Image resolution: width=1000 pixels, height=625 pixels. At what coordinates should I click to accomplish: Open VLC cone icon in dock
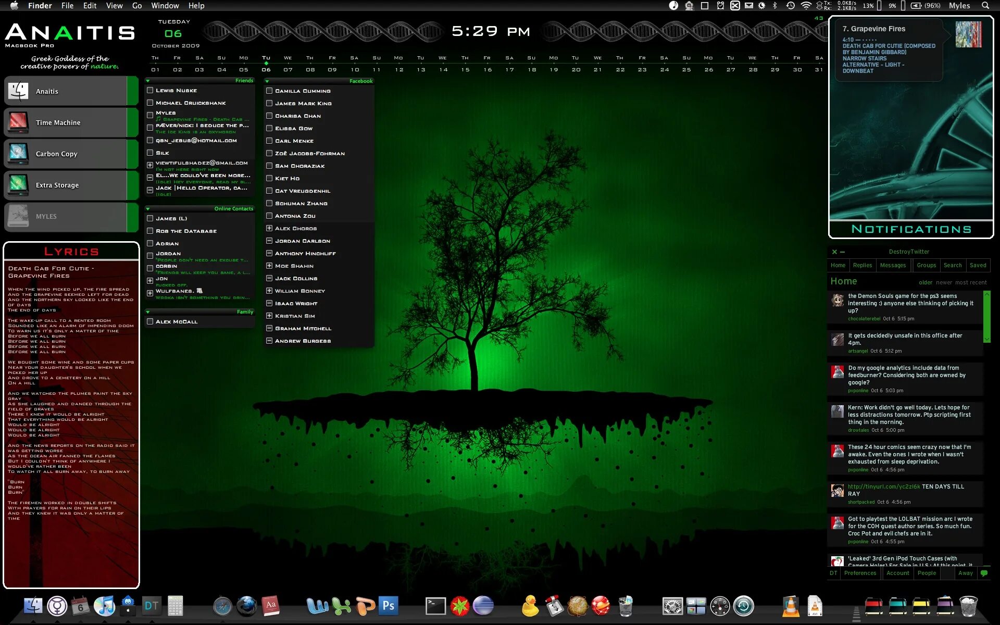(x=791, y=606)
